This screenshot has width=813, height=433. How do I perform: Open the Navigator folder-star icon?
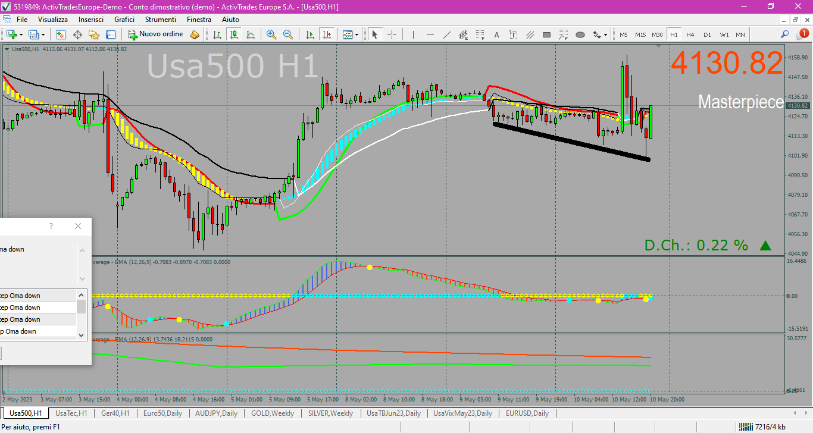(94, 34)
